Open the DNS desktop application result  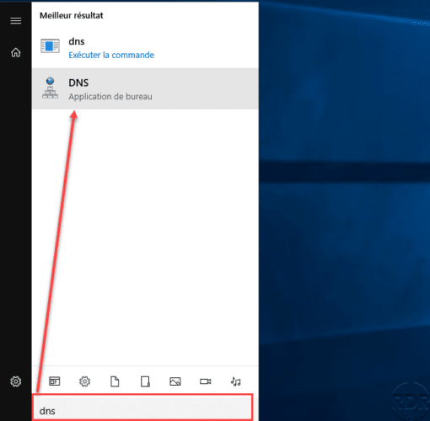pyautogui.click(x=145, y=88)
